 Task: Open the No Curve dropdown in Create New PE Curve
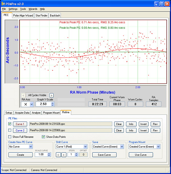[x=31, y=147]
